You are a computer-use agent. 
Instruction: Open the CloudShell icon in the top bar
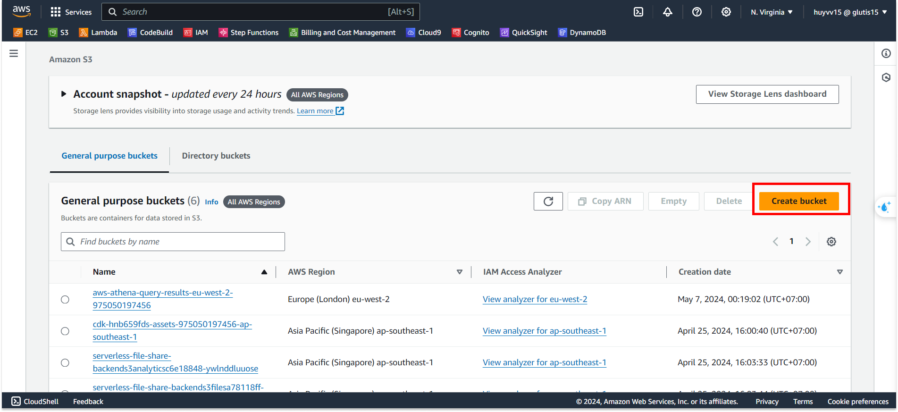point(638,12)
